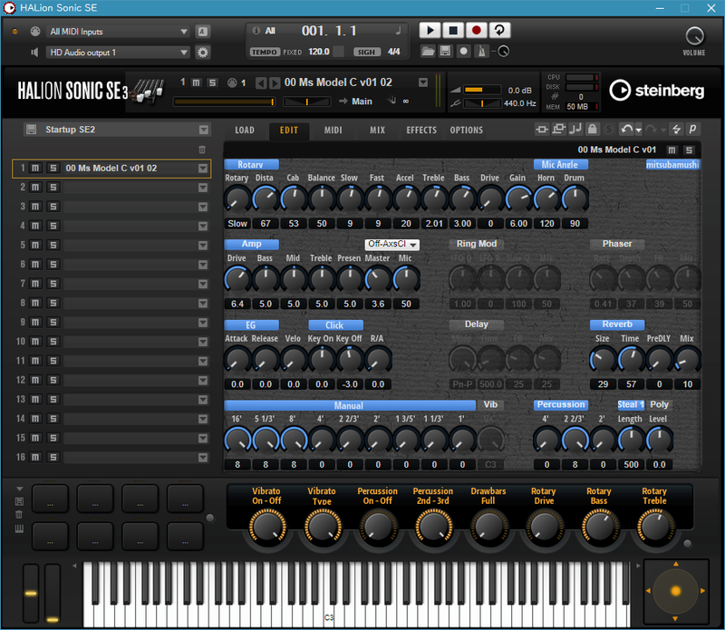
Task: Click the keyboard icon beside pads
Action: click(19, 528)
